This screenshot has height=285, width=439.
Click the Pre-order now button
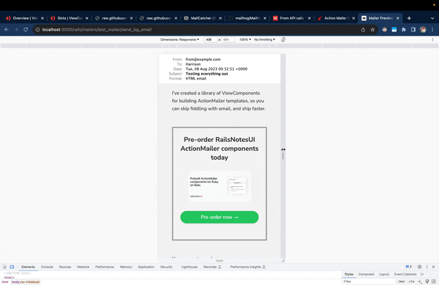[x=219, y=217]
